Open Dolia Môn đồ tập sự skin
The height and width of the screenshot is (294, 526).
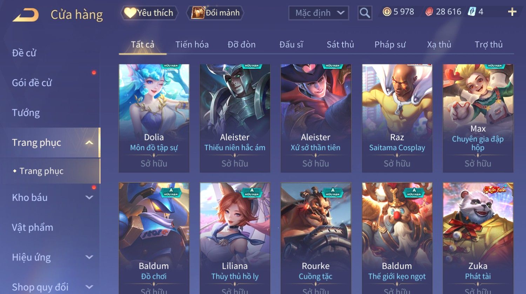click(x=154, y=118)
